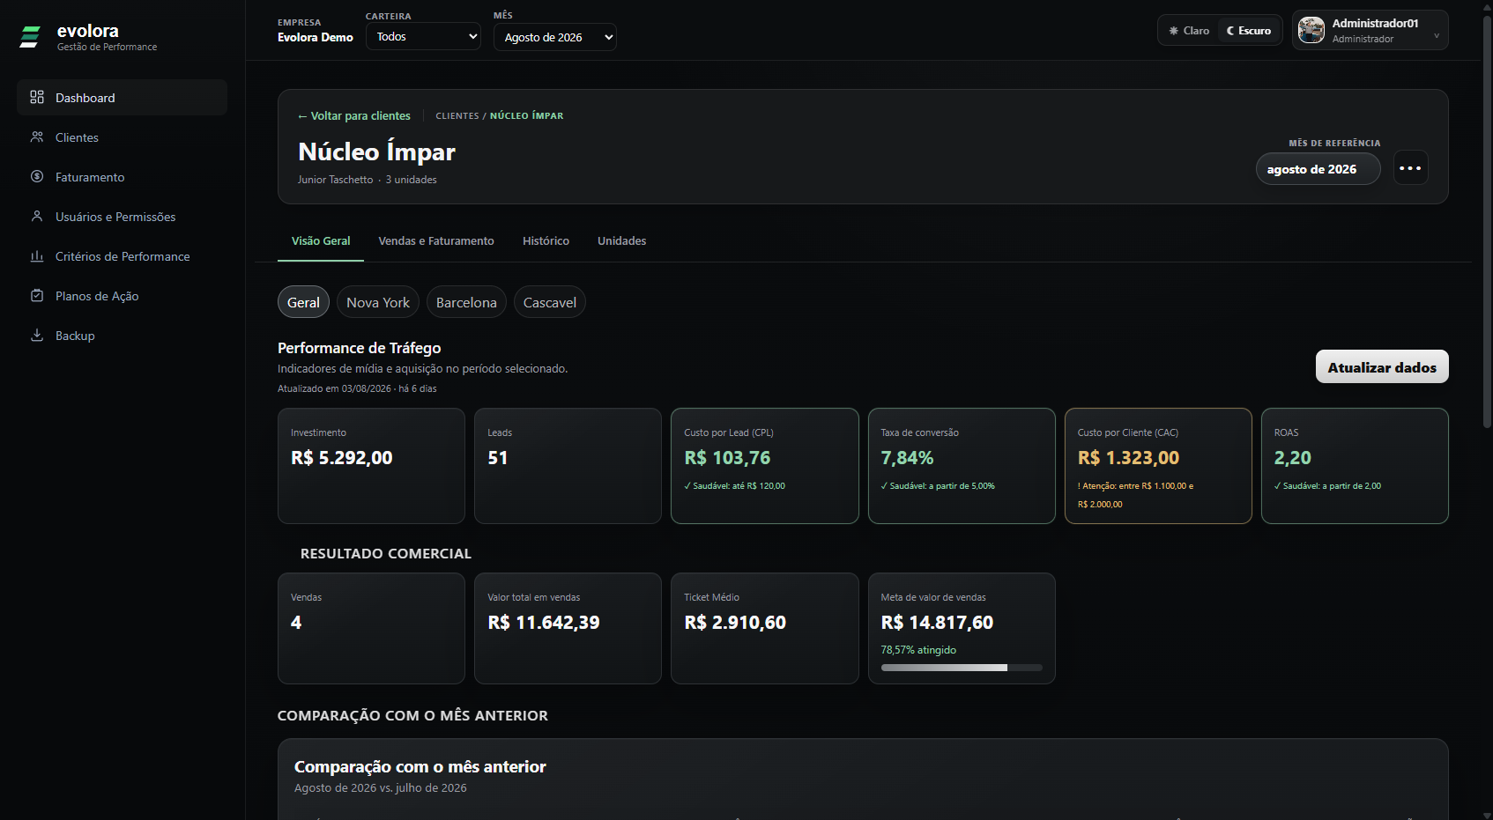Click Ticket Médio R$ 2.910,60 value

(x=735, y=623)
